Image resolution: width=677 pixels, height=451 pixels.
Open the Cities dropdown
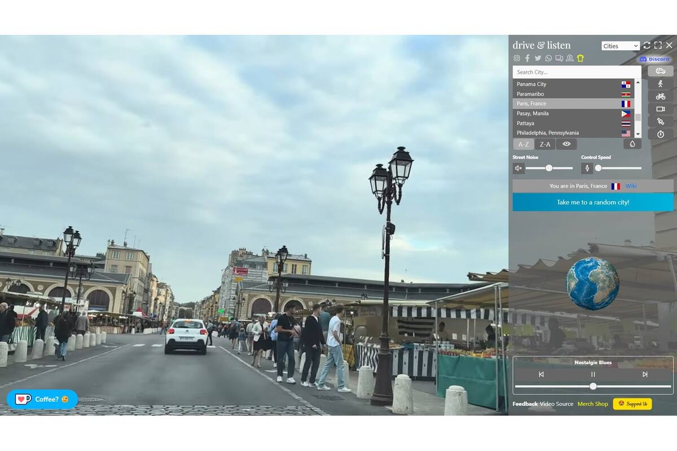click(620, 46)
